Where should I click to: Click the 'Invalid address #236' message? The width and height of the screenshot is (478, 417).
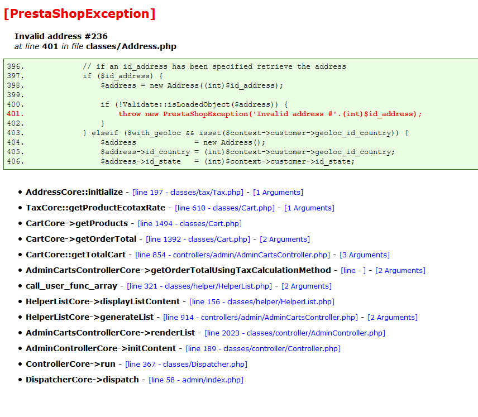(x=61, y=36)
